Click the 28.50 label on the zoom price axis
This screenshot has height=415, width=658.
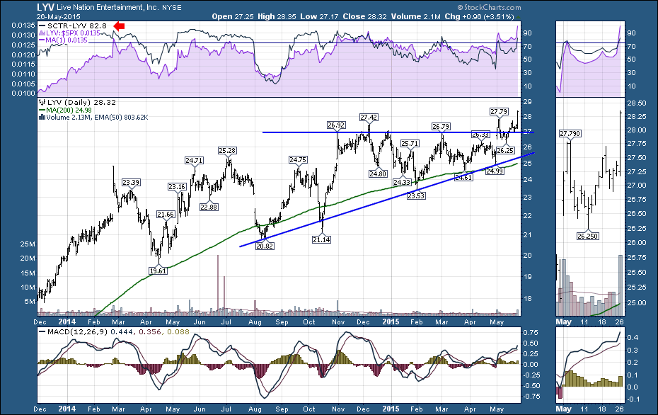pyautogui.click(x=636, y=103)
